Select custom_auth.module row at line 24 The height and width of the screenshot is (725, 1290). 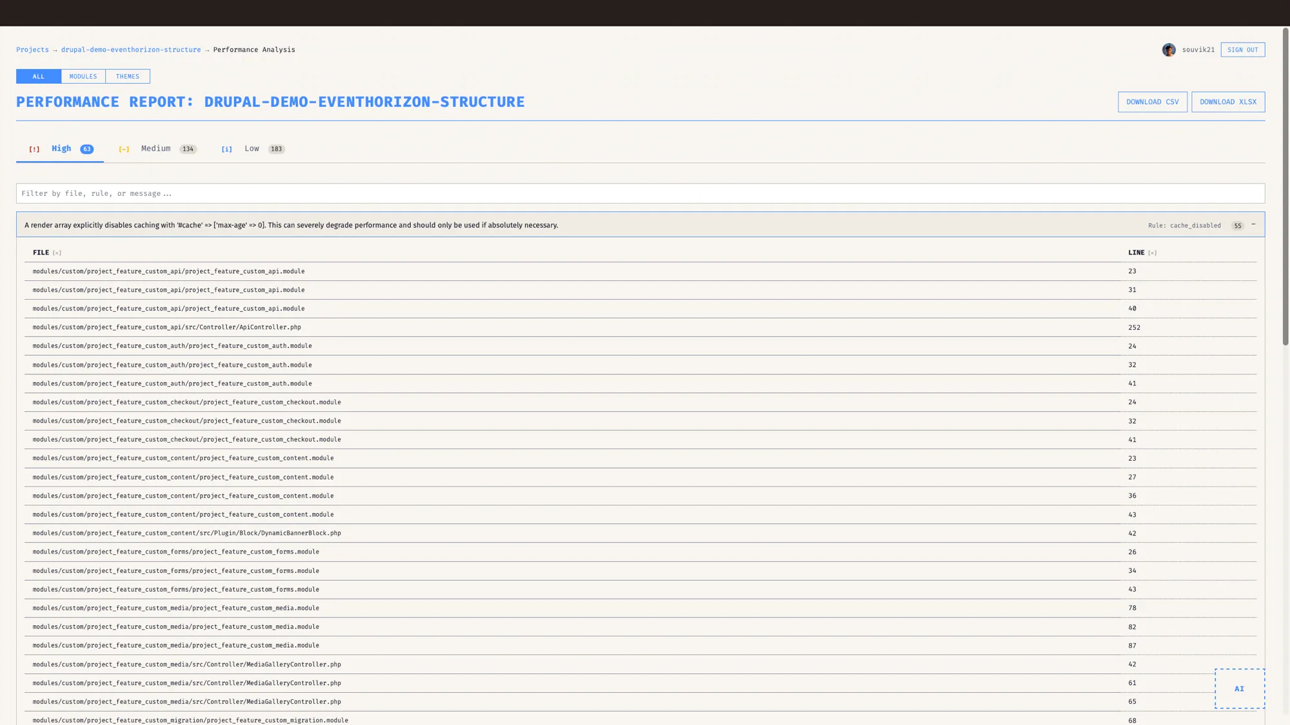point(640,346)
